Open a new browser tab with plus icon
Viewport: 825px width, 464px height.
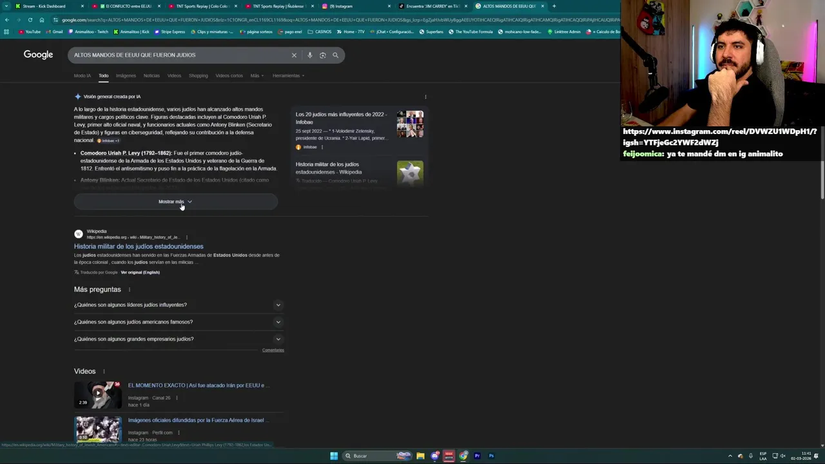(x=554, y=6)
